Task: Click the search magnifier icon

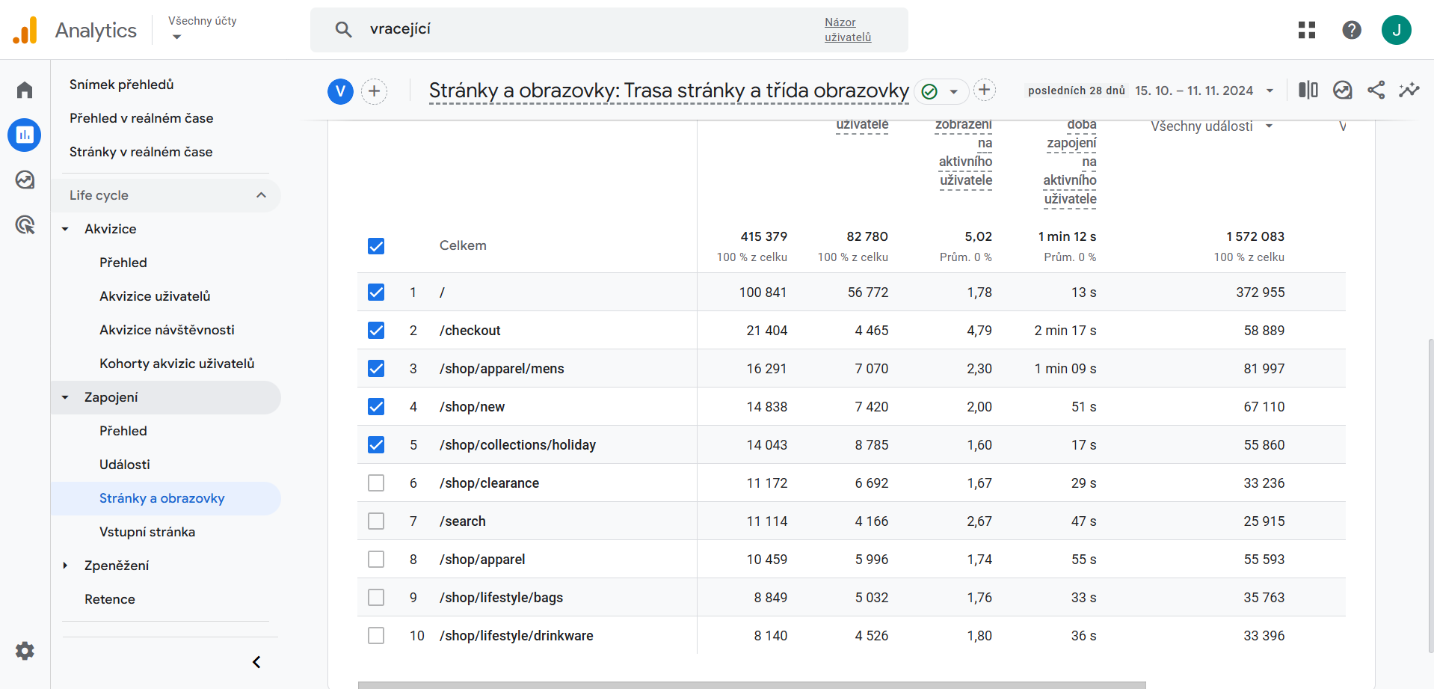Action: coord(343,30)
